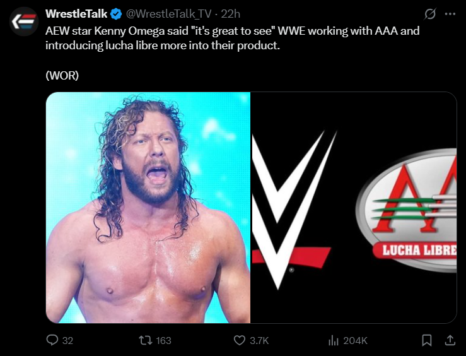Click the share upload arrow icon

click(450, 340)
